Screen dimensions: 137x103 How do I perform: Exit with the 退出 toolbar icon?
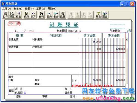(x=105, y=15)
